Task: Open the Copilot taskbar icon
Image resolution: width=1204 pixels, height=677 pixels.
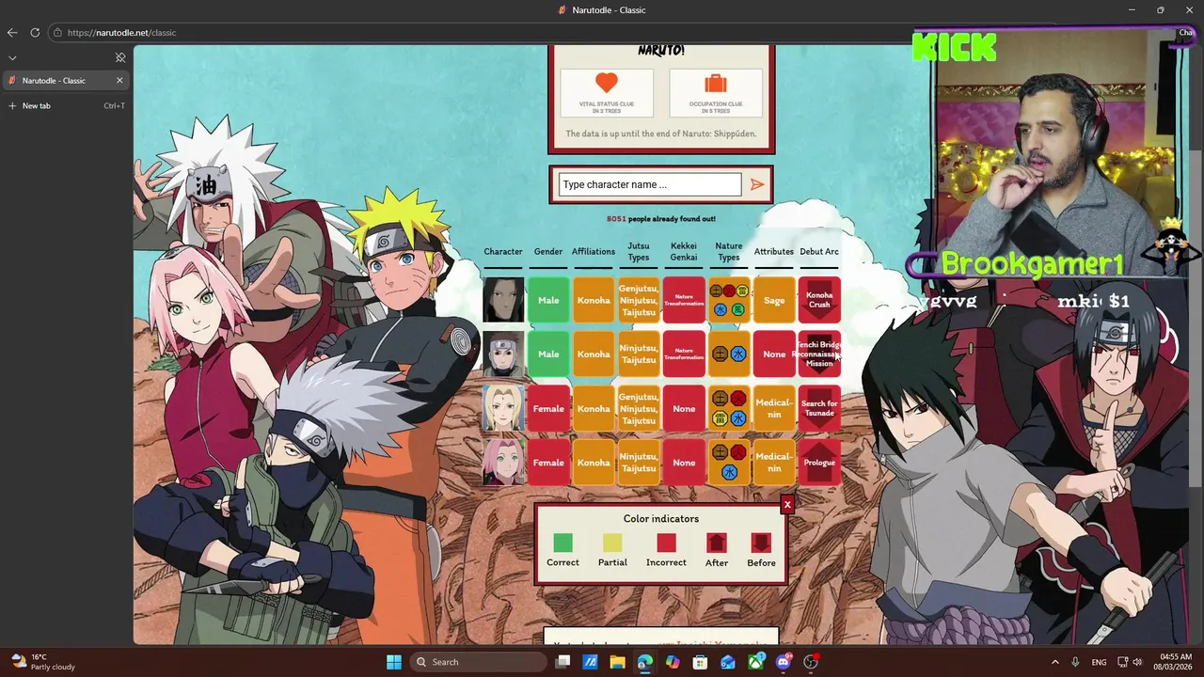Action: tap(673, 662)
